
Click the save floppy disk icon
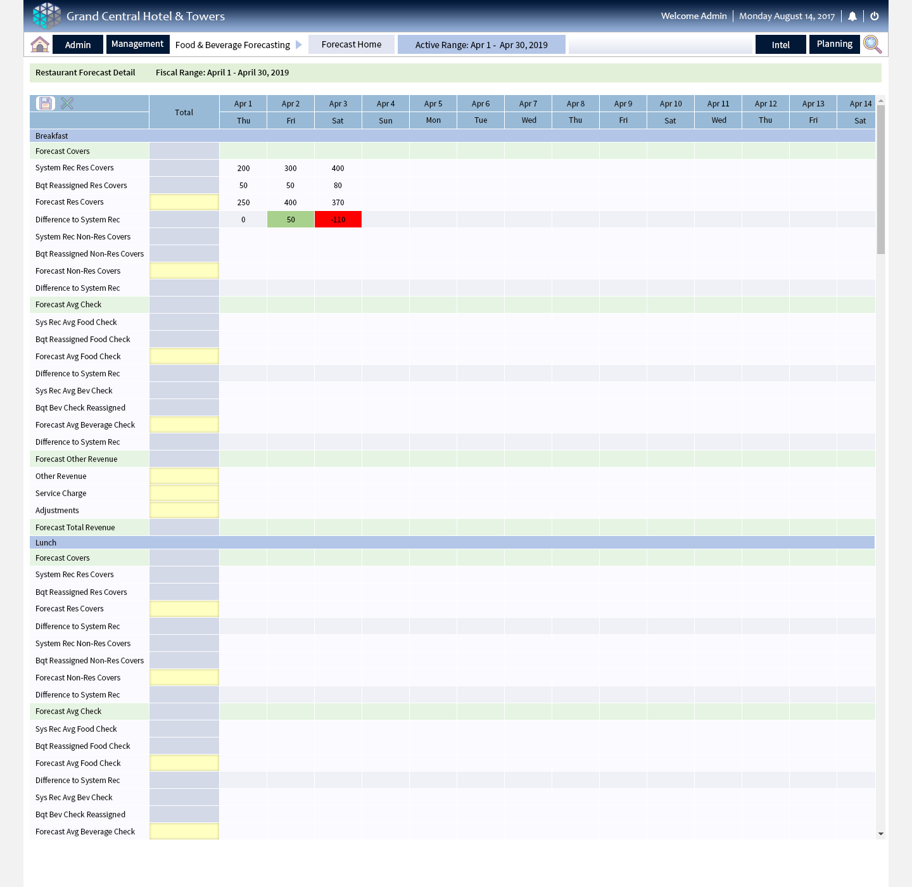click(x=46, y=103)
